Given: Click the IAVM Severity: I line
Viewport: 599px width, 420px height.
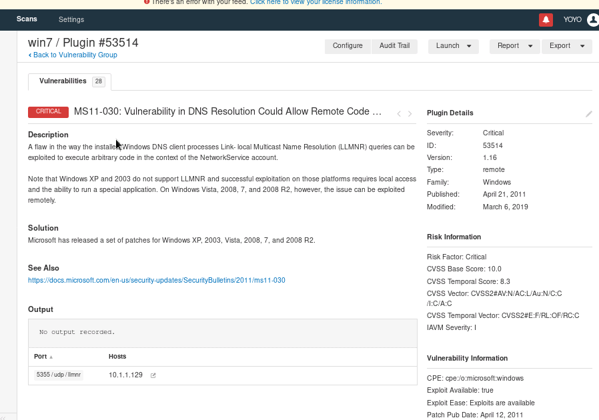Looking at the screenshot, I should pyautogui.click(x=452, y=327).
